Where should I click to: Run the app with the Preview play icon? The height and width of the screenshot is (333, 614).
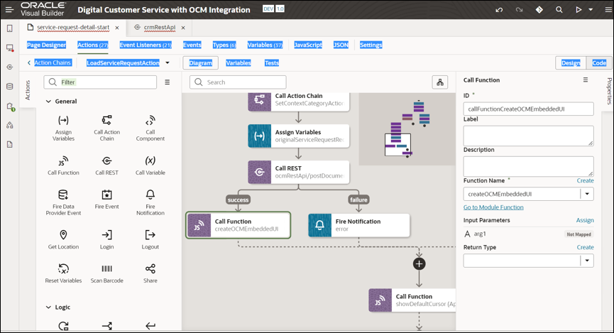point(579,10)
